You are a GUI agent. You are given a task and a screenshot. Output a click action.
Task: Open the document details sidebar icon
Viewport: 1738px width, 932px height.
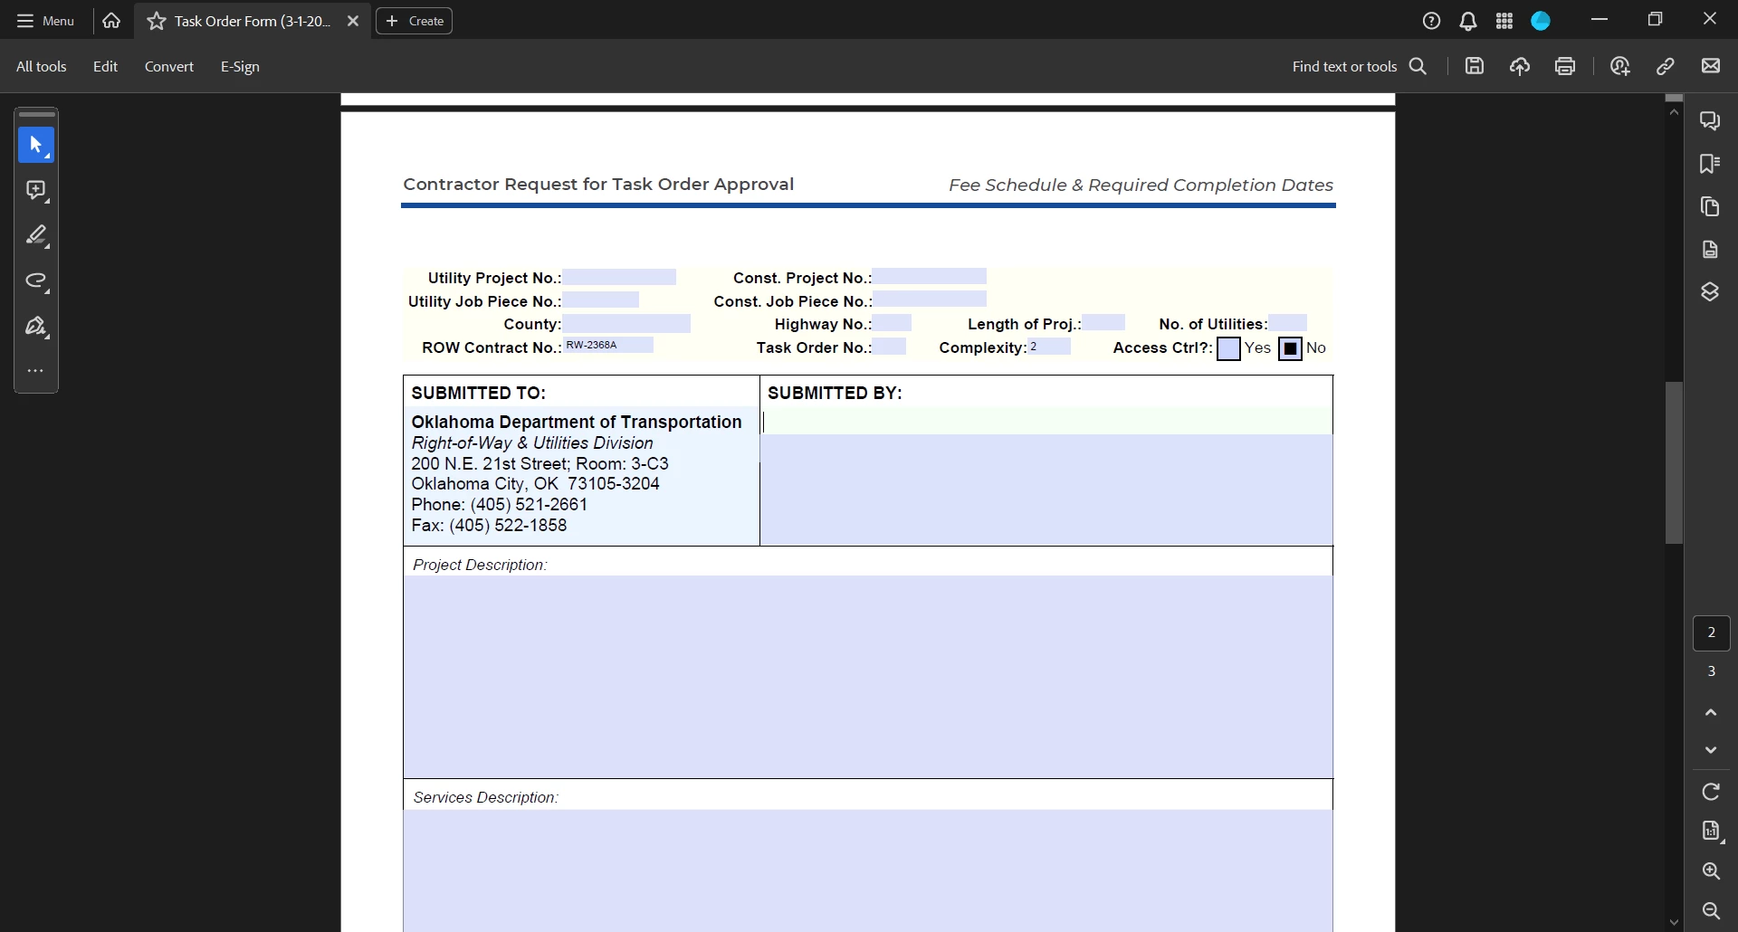(1710, 249)
